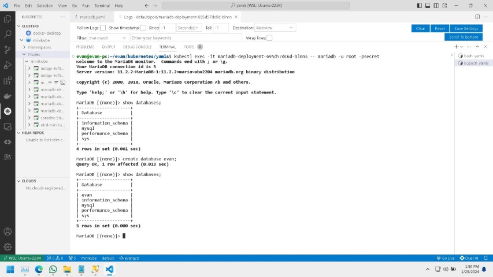
Task: Switch to the OUTPUT panel tab
Action: point(109,47)
